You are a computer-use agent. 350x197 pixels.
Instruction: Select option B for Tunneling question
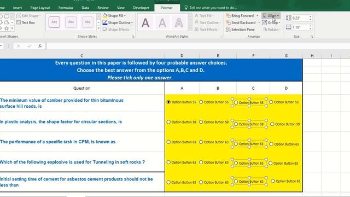coord(201,162)
